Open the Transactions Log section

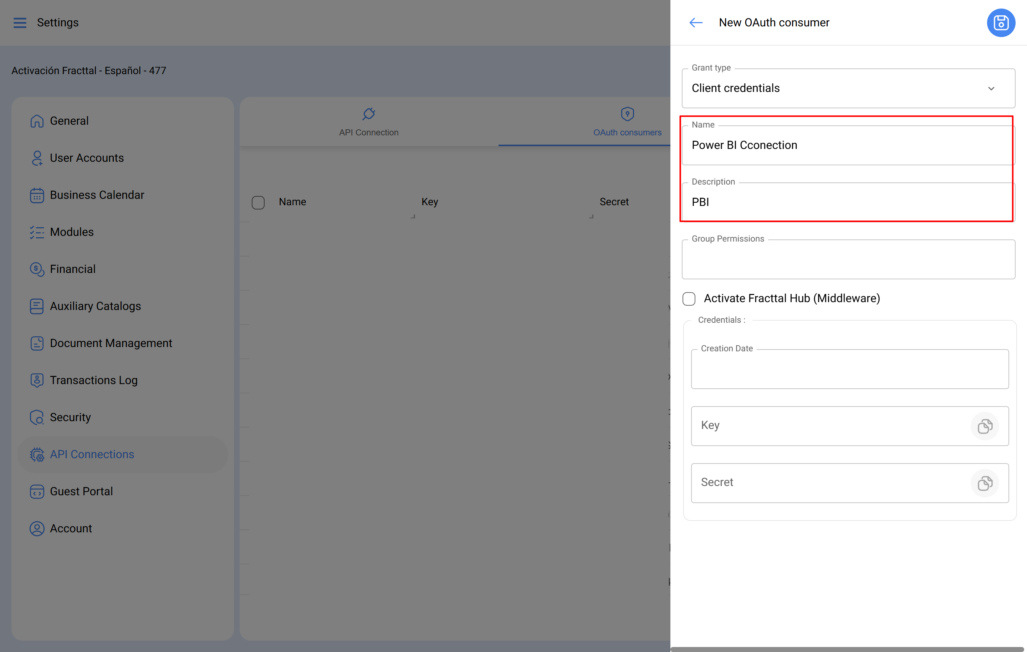point(93,380)
